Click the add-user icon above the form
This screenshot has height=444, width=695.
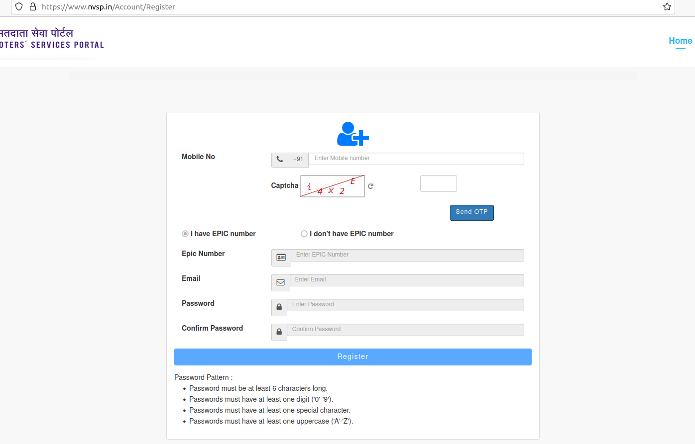coord(352,133)
